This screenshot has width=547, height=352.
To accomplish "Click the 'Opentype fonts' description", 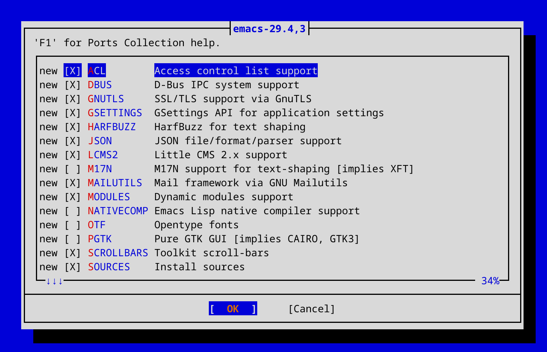I will 197,225.
